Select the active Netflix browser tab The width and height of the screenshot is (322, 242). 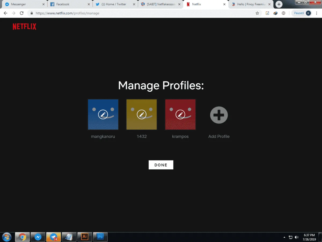205,4
